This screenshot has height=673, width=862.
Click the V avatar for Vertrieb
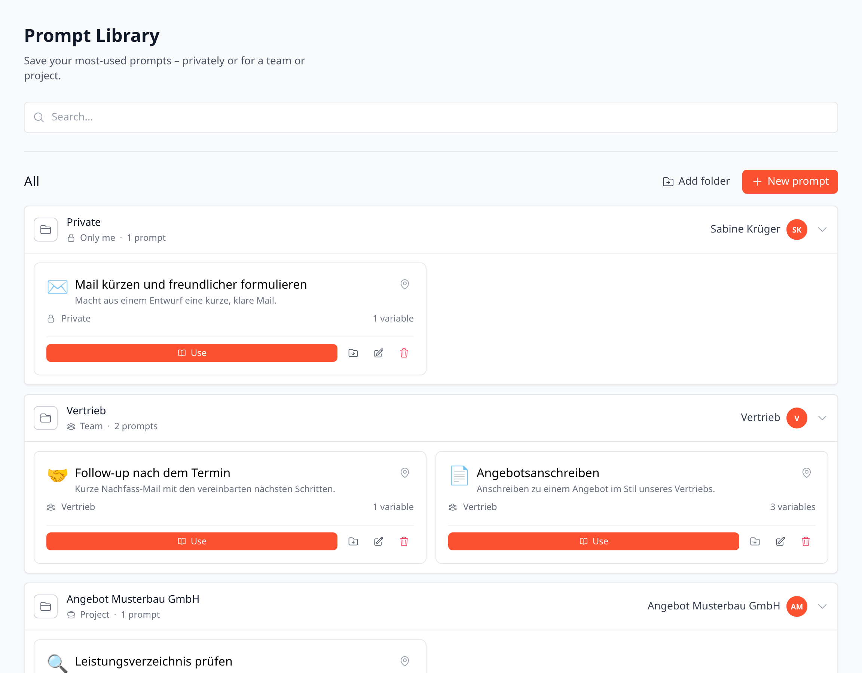tap(797, 418)
